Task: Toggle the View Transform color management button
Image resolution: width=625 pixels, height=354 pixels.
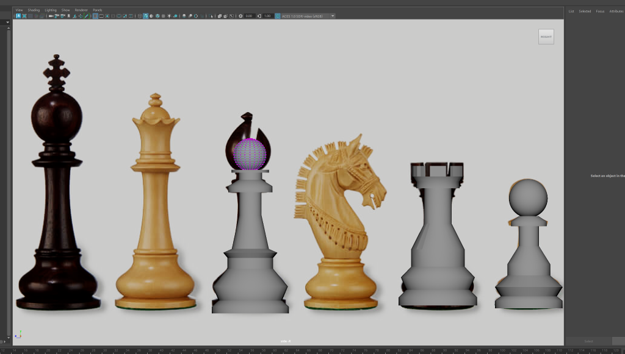Action: click(278, 16)
